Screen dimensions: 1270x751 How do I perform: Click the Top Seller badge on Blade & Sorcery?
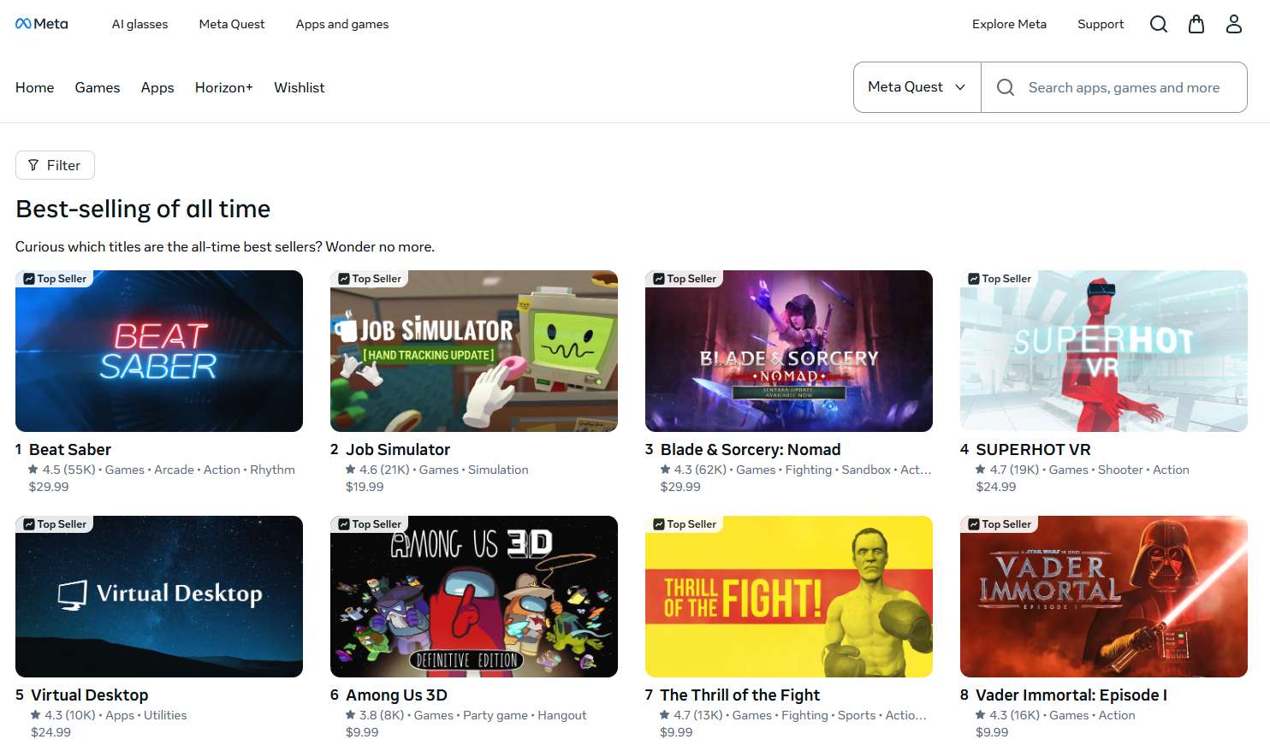point(685,279)
